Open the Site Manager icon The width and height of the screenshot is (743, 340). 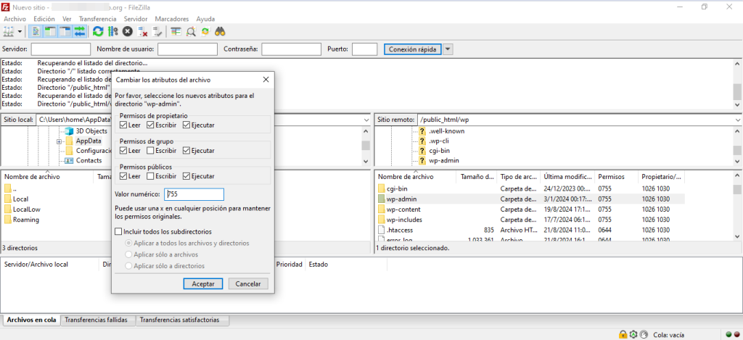click(9, 32)
